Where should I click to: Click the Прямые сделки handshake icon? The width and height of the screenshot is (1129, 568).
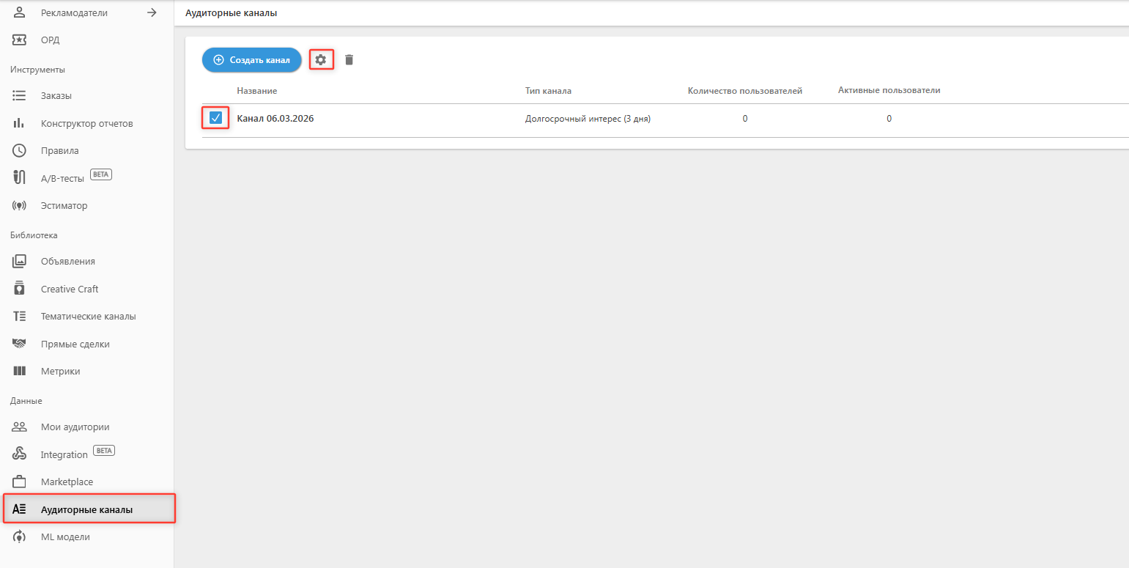20,344
